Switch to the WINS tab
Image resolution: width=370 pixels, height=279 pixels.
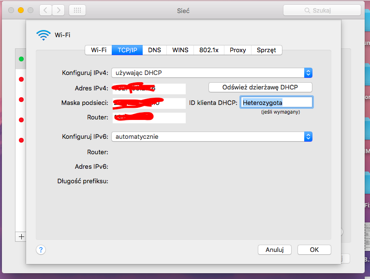(x=180, y=50)
